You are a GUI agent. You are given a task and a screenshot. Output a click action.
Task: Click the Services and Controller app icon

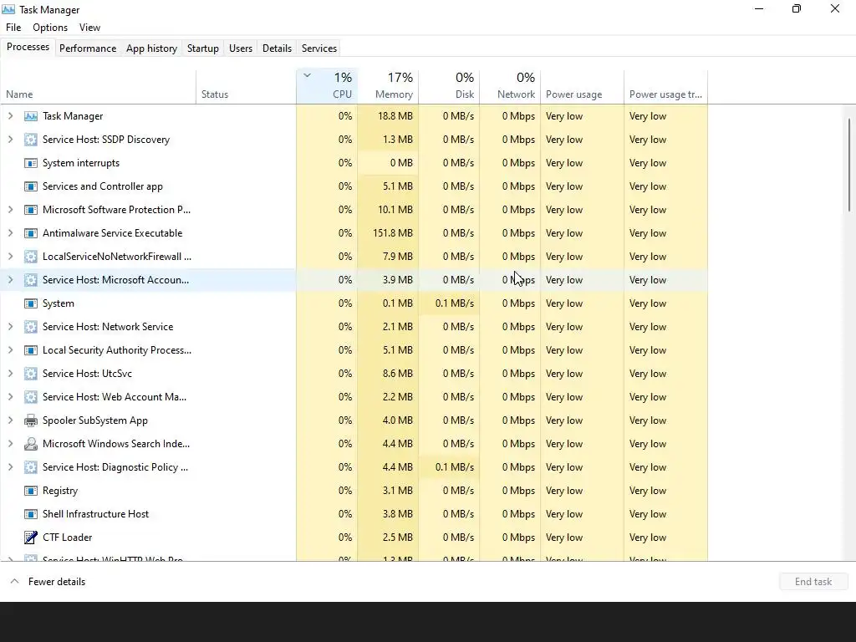(31, 186)
